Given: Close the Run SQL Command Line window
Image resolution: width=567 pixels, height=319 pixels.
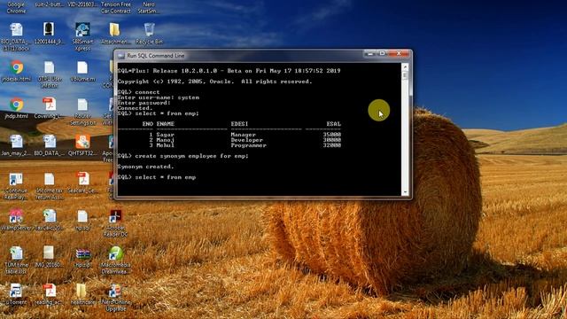Looking at the screenshot, I should coord(399,53).
